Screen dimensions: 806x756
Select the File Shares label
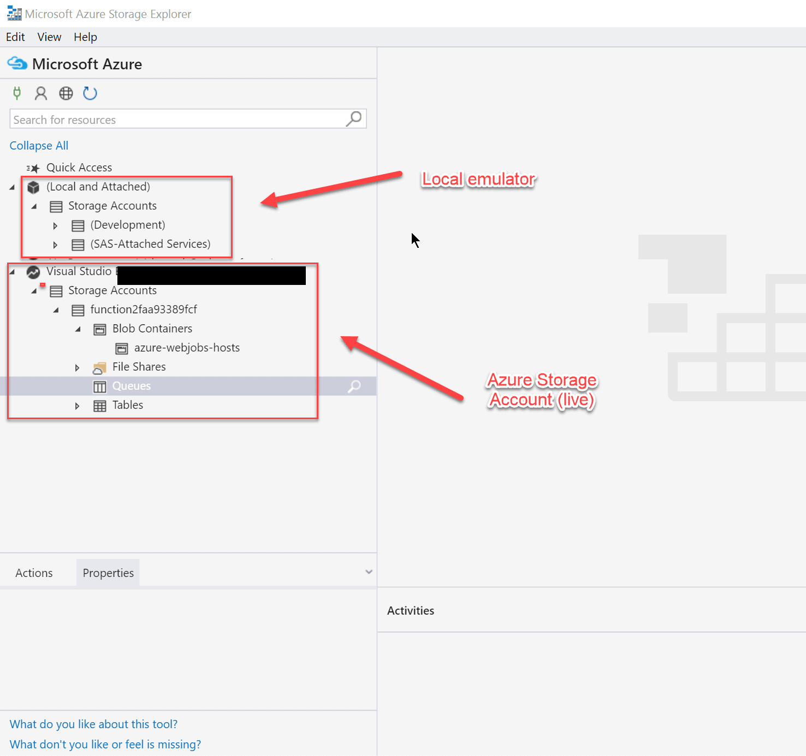139,367
